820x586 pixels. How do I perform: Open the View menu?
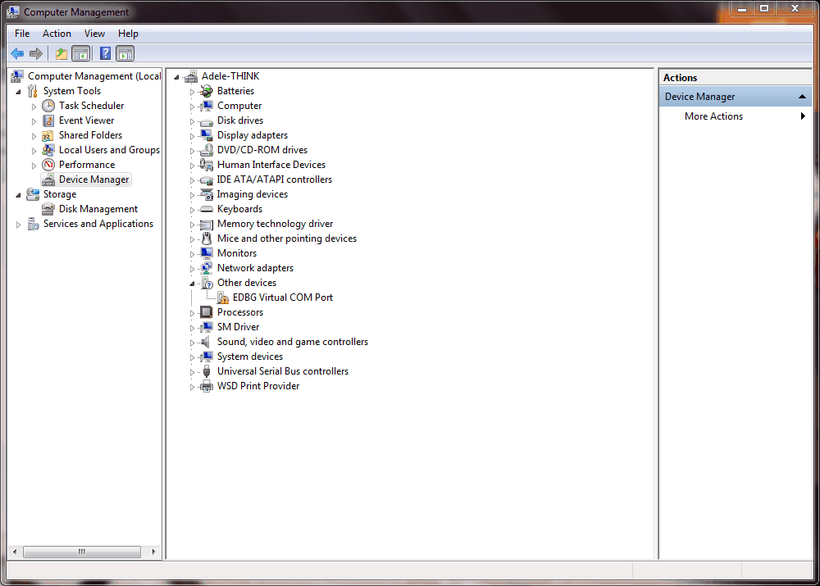[94, 34]
